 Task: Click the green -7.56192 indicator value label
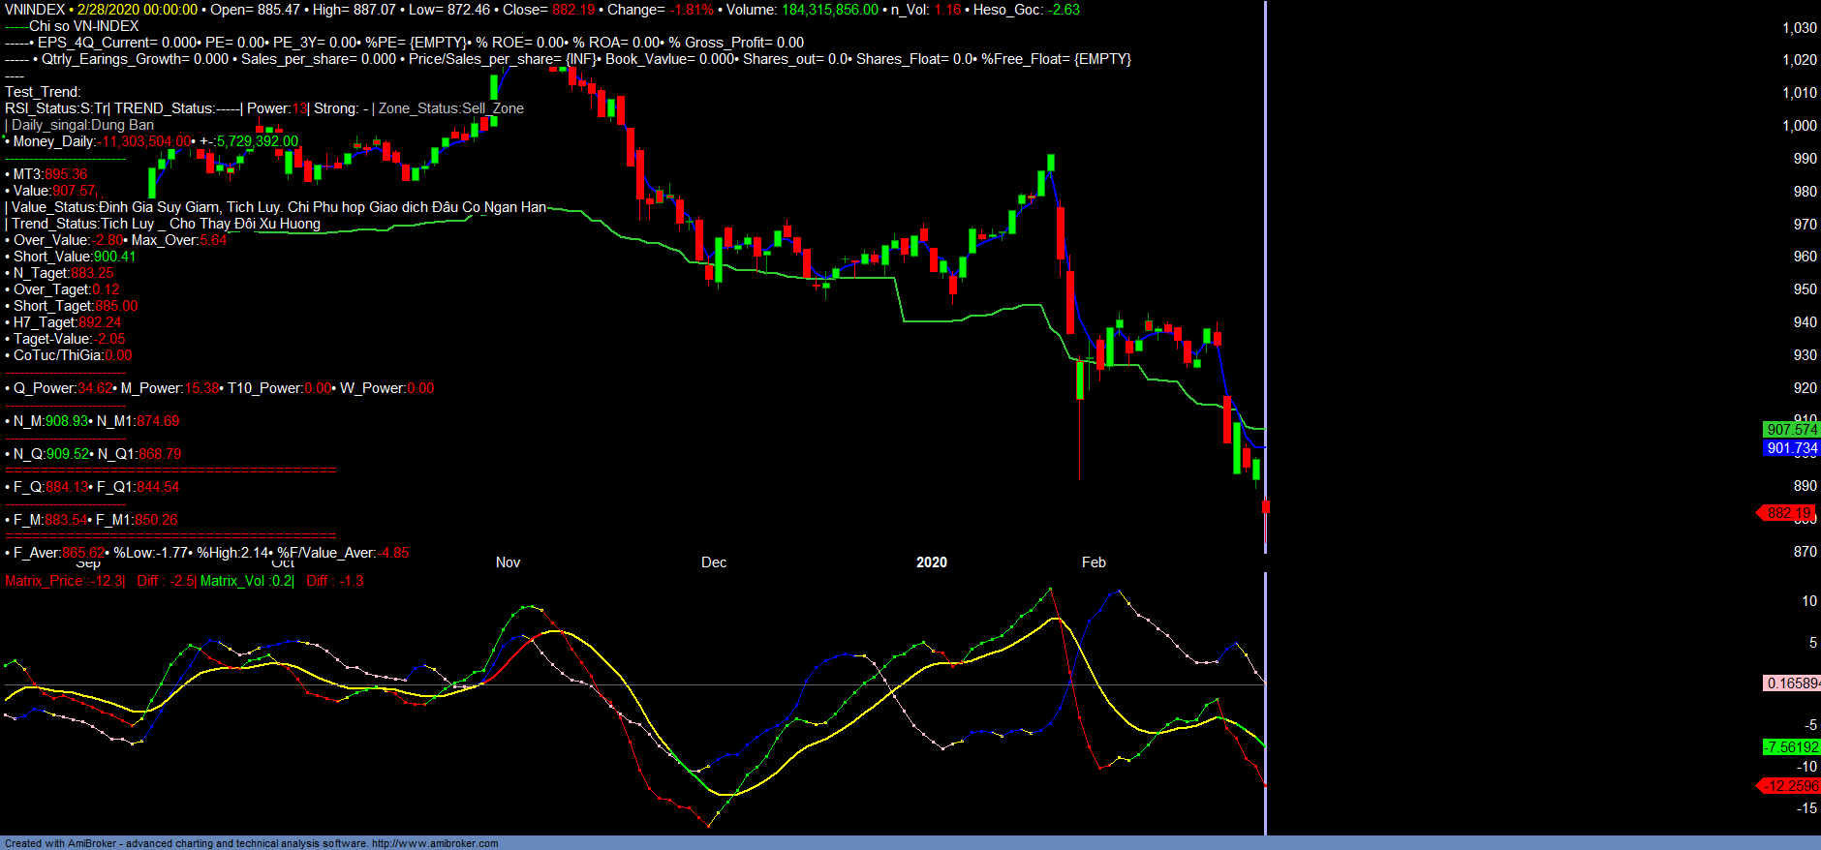[x=1791, y=747]
